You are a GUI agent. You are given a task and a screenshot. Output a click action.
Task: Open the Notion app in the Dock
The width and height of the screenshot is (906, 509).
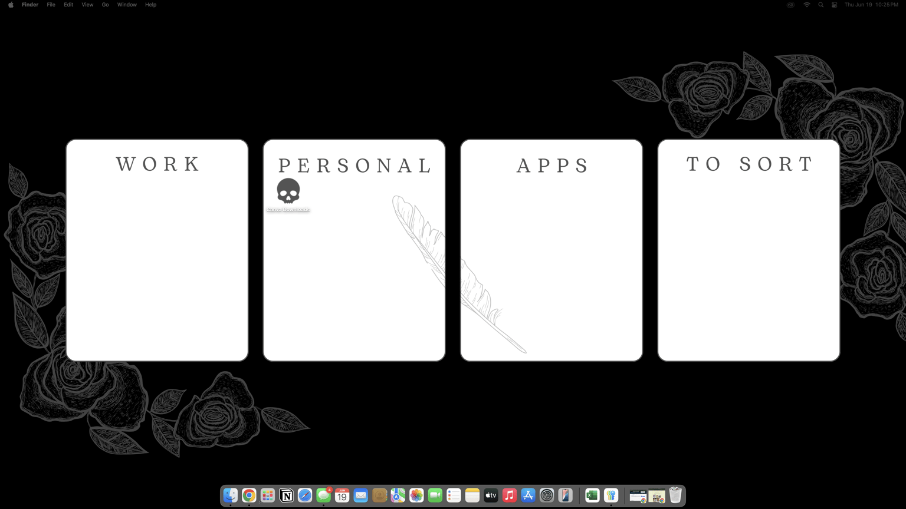coord(287,495)
